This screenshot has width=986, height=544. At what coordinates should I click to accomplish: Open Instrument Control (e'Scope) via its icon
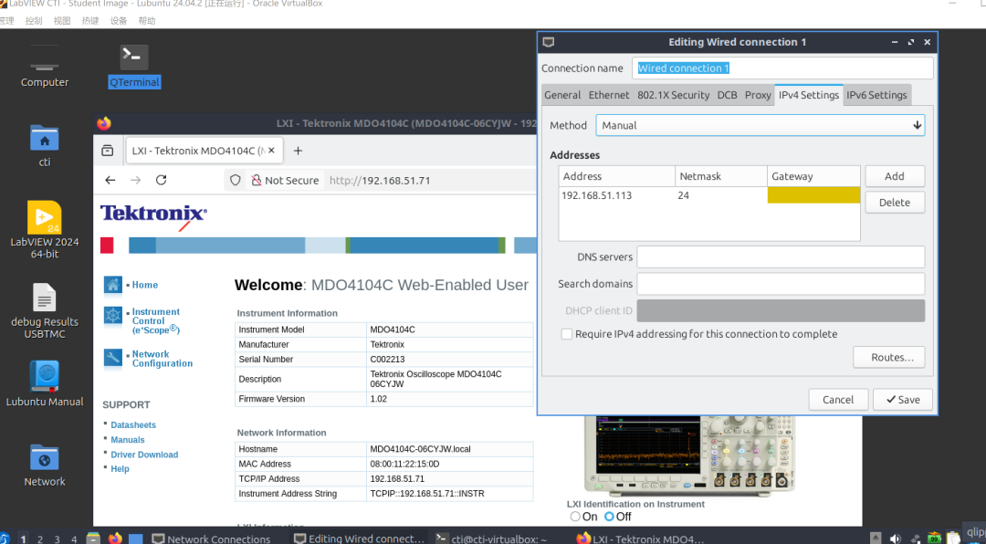[x=113, y=318]
